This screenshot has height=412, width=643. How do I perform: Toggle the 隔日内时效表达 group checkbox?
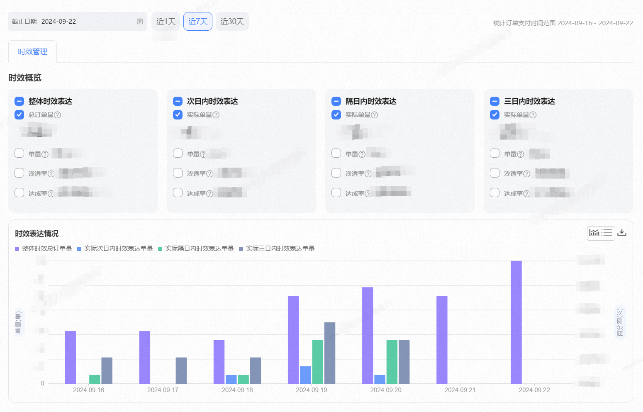pyautogui.click(x=336, y=101)
